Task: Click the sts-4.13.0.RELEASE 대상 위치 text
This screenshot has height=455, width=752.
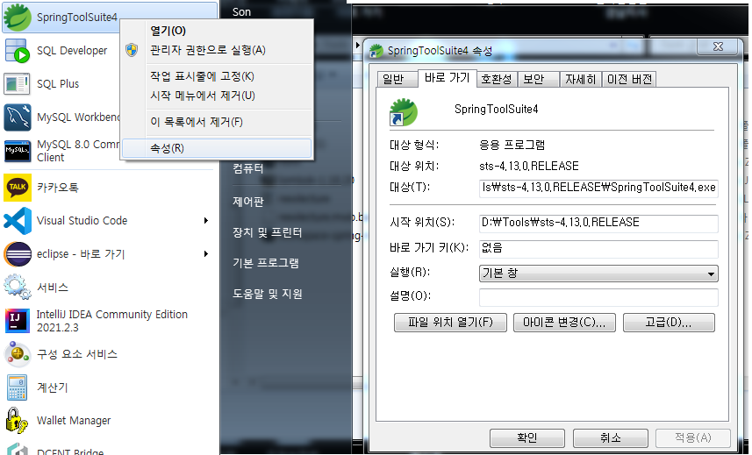Action: coord(528,167)
